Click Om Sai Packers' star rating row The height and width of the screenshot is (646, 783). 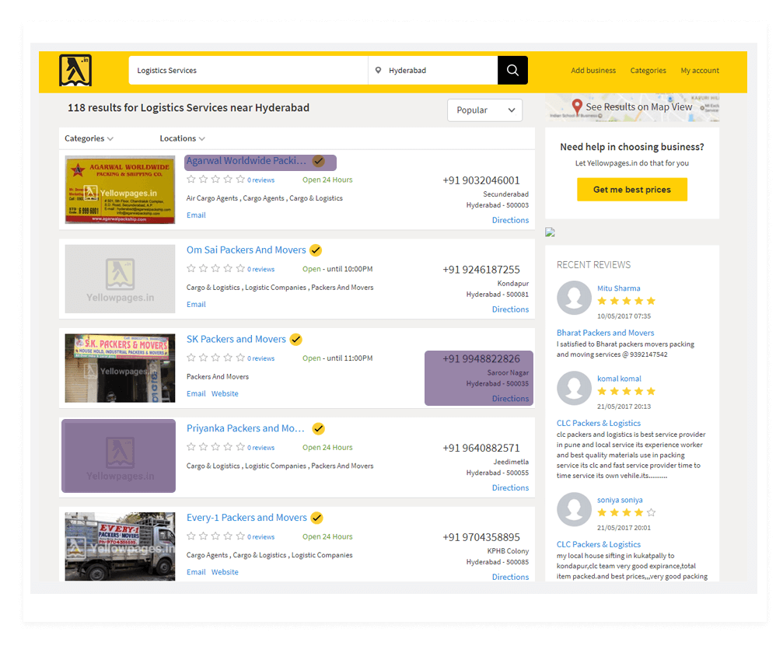[215, 269]
